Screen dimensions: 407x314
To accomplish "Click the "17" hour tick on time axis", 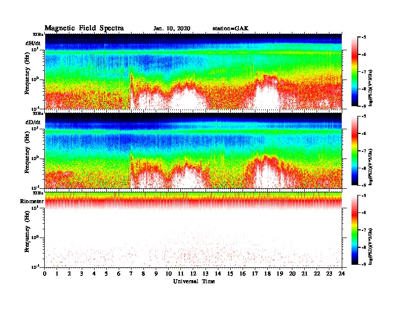I will [255, 274].
